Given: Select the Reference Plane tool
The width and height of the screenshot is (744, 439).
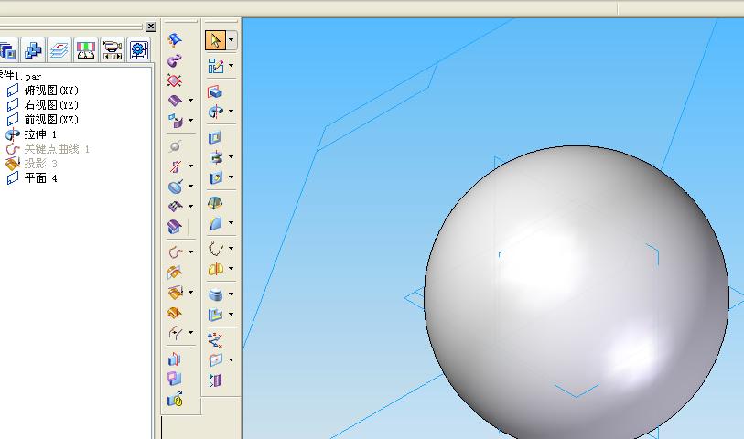Looking at the screenshot, I should tap(215, 359).
